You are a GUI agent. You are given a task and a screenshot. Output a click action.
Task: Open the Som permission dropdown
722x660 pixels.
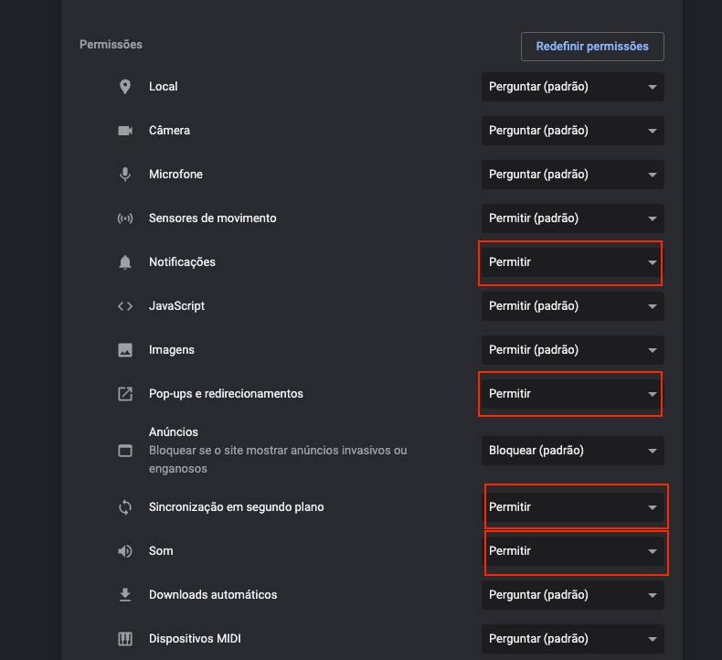tap(572, 551)
